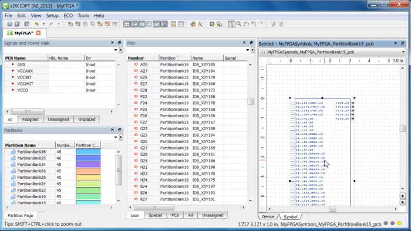This screenshot has width=411, height=231.
Task: Close the Symbol panel
Action: click(396, 43)
